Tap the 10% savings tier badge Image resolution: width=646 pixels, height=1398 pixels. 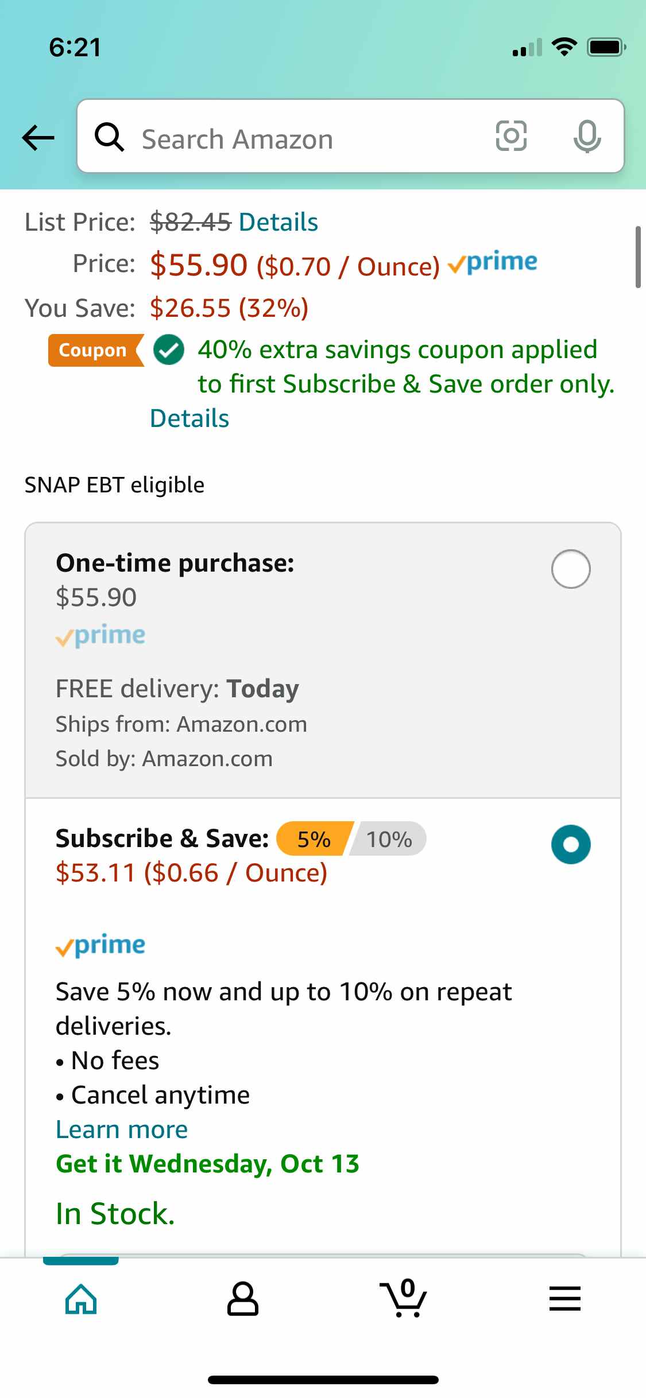pos(389,839)
